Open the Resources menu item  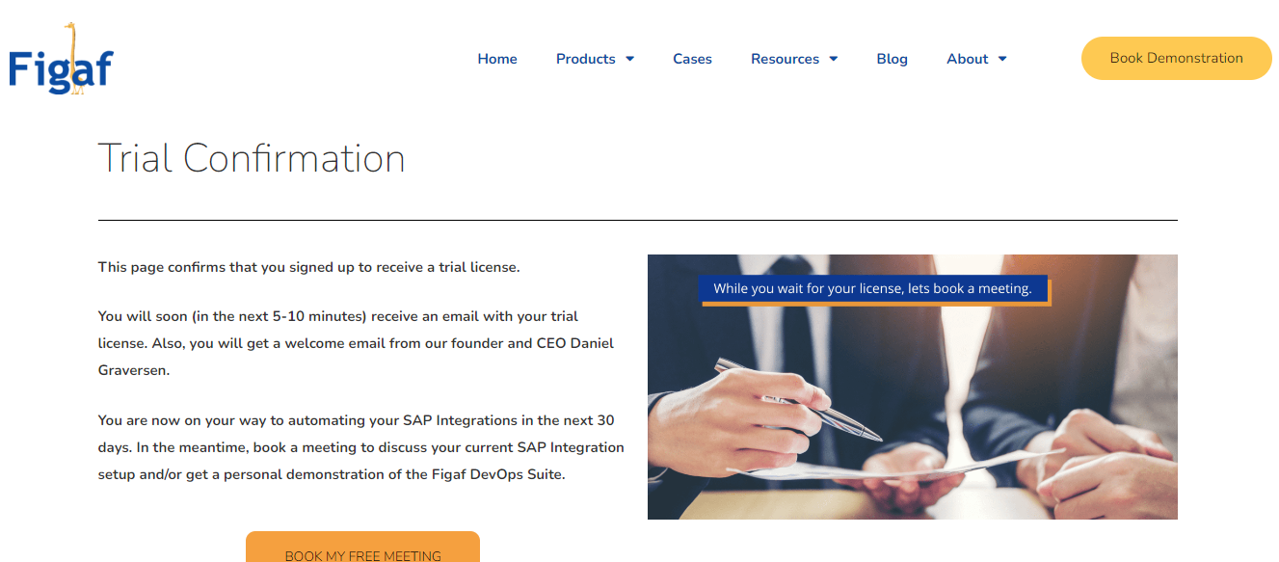click(x=785, y=59)
